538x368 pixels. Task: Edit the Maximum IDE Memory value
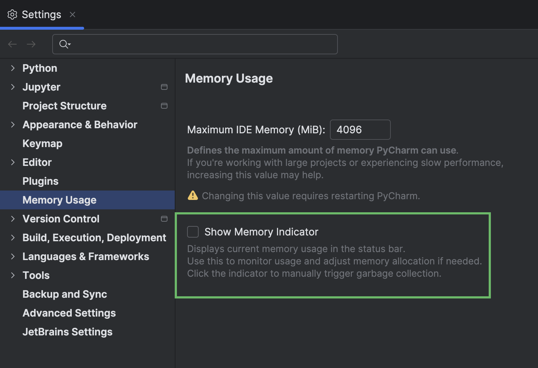(x=360, y=129)
